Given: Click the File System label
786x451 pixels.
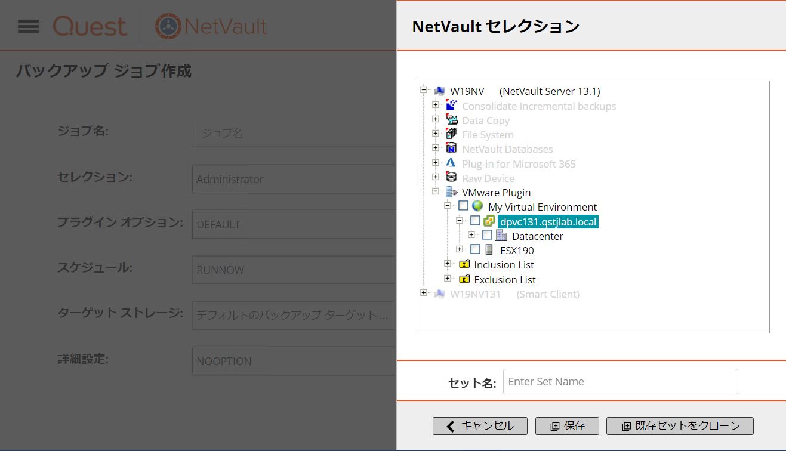Looking at the screenshot, I should point(488,135).
